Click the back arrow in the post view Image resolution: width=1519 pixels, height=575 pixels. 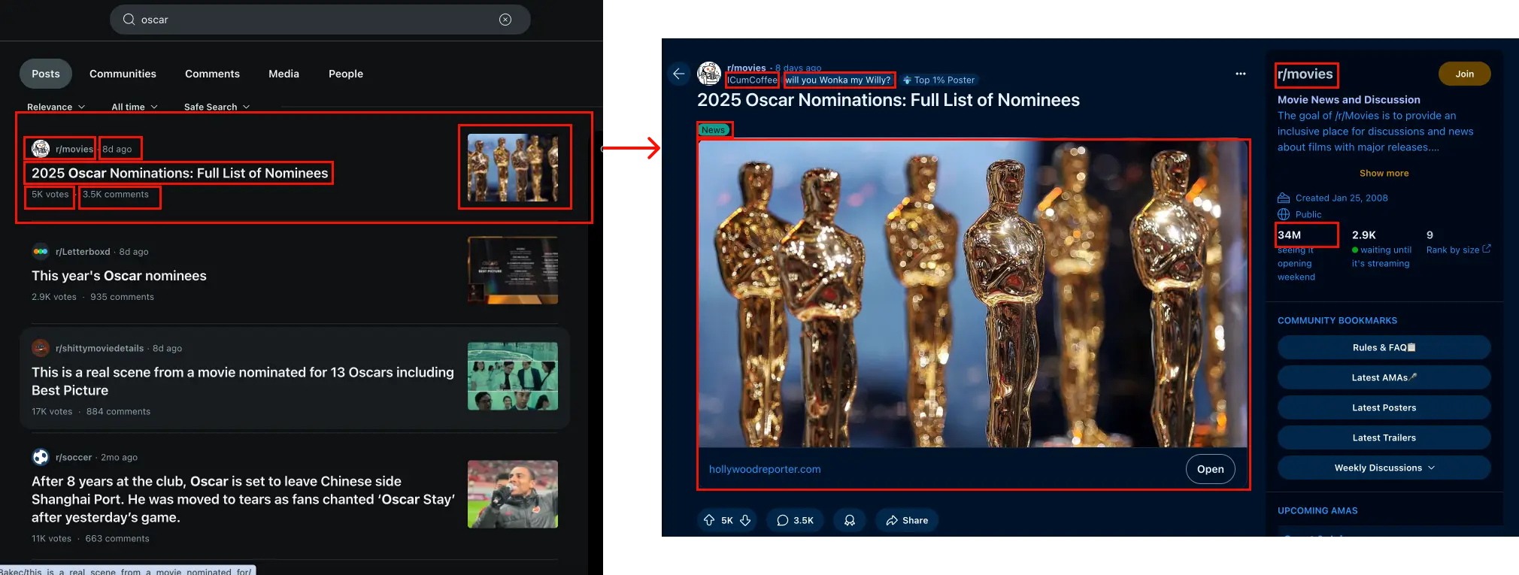678,74
